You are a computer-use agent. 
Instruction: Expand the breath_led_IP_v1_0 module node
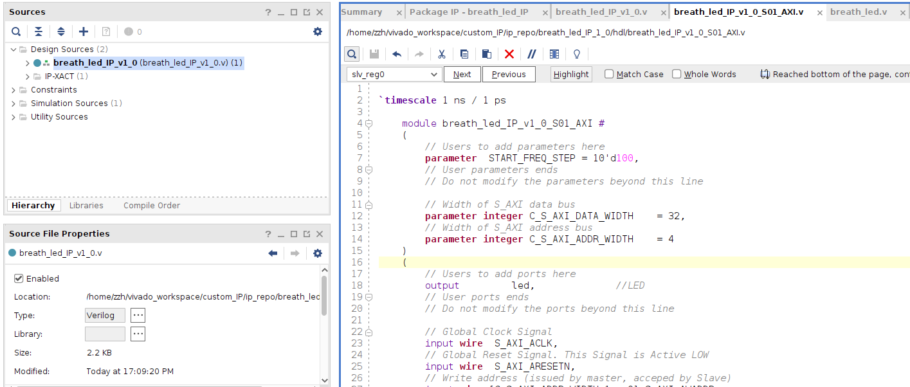point(28,63)
